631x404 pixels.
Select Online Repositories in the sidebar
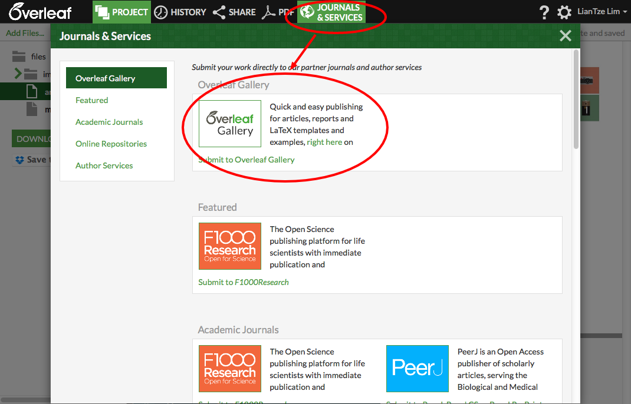pyautogui.click(x=111, y=144)
